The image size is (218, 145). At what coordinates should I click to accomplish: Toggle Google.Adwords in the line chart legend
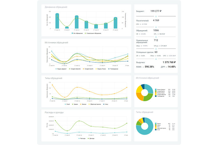pyautogui.click(x=75, y=69)
